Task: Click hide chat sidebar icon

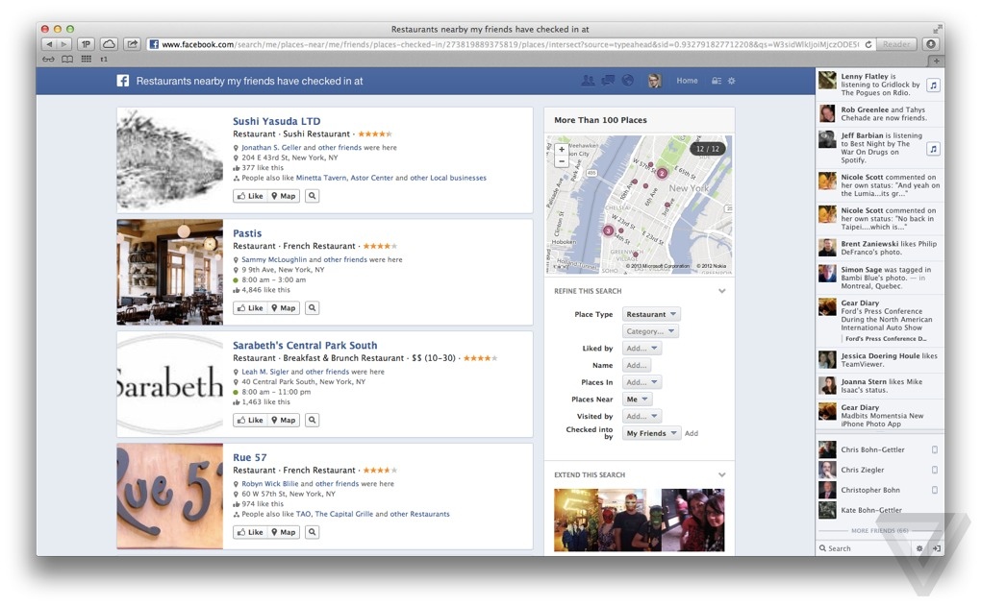Action: (x=936, y=548)
